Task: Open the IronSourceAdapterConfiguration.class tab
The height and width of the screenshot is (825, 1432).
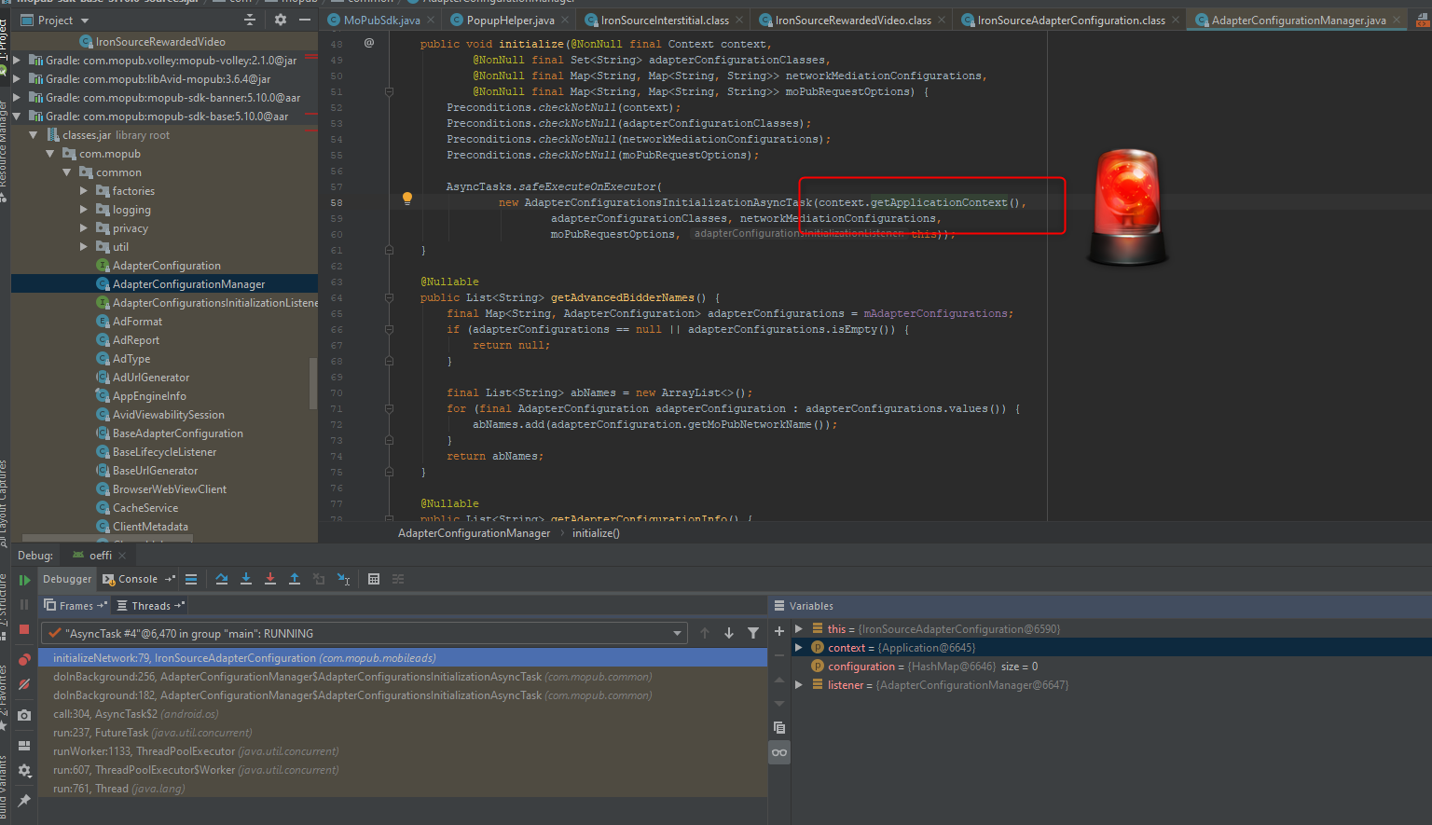Action: 1070,20
